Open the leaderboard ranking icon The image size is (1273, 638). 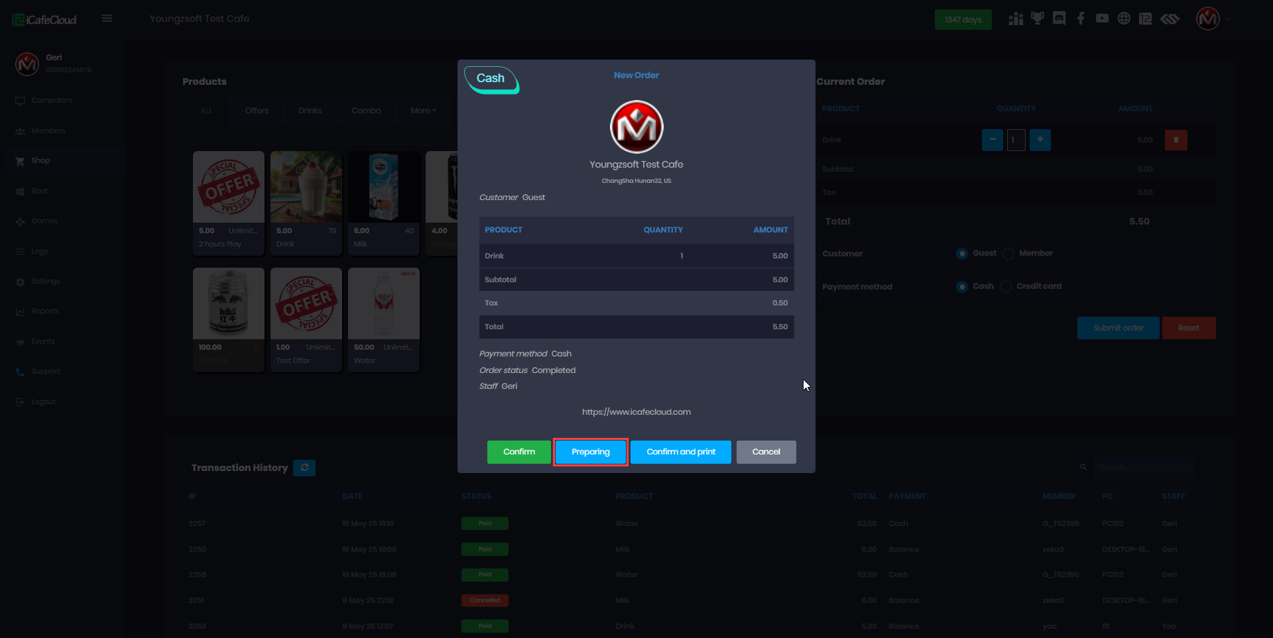pyautogui.click(x=1016, y=19)
